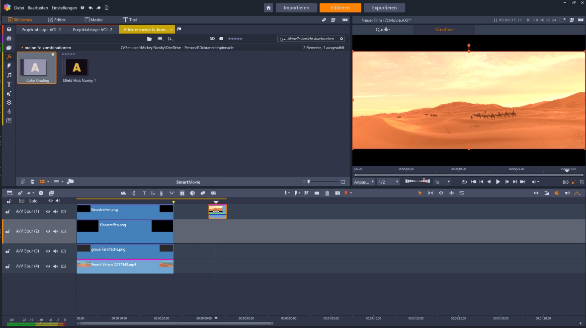Viewport: 586px width, 328px height.
Task: Click the Audio Mixer icon on the timeline toolbar
Action: (124, 193)
